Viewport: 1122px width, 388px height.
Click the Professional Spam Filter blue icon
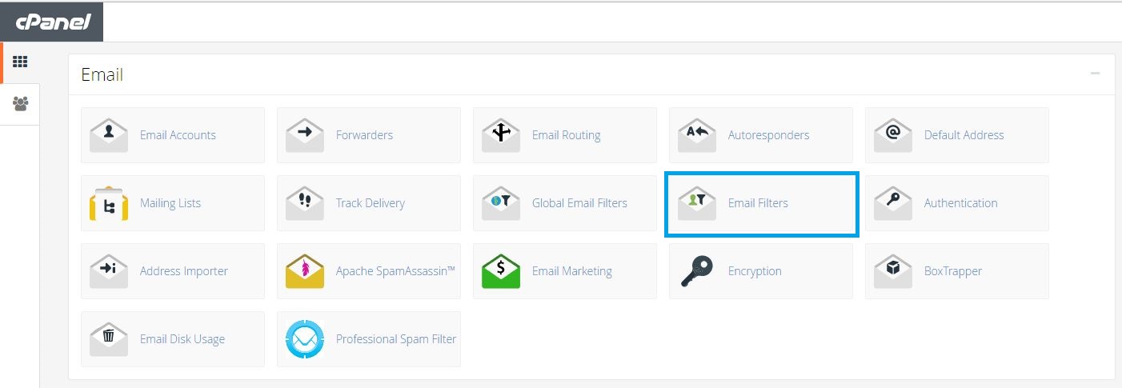[305, 339]
